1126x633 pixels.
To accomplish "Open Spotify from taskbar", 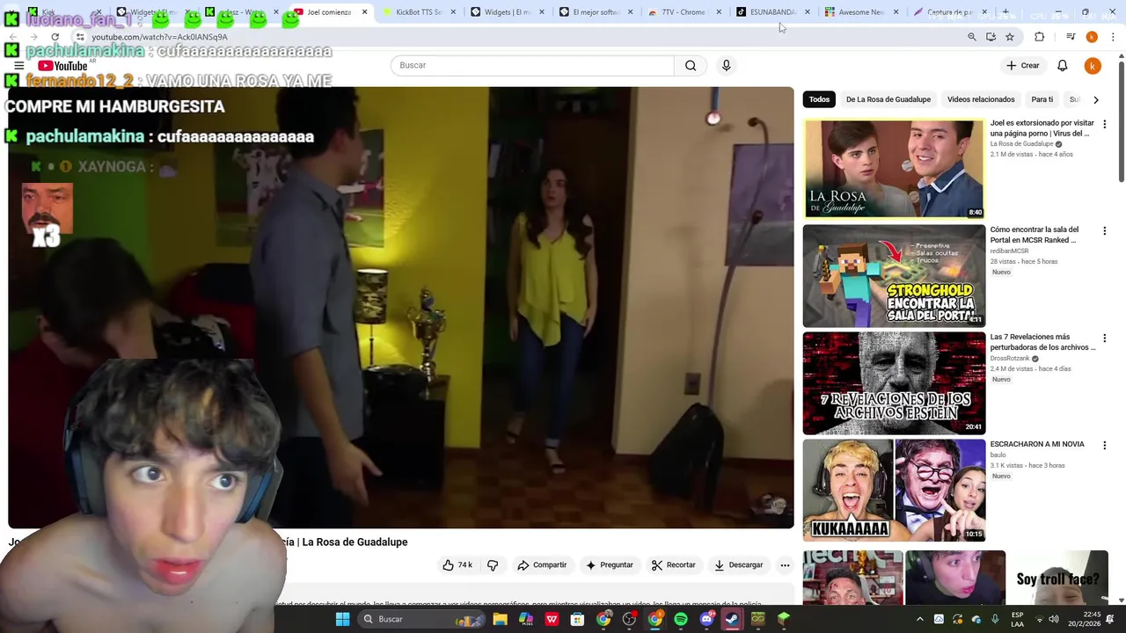I will tap(681, 619).
